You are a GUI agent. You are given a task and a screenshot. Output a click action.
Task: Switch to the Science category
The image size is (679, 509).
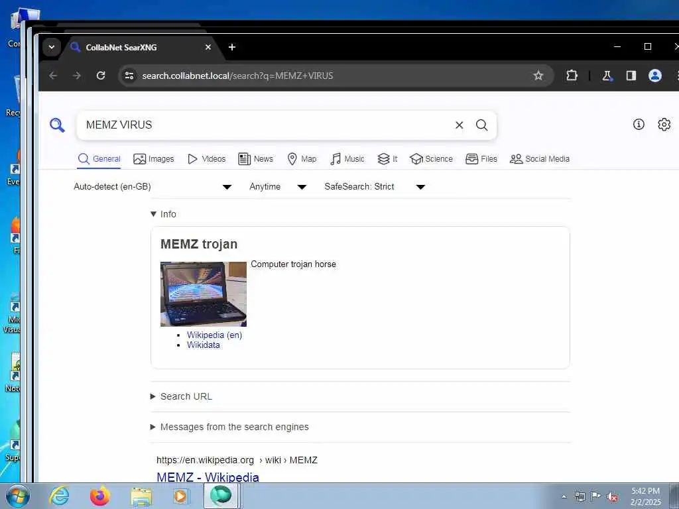click(x=431, y=159)
